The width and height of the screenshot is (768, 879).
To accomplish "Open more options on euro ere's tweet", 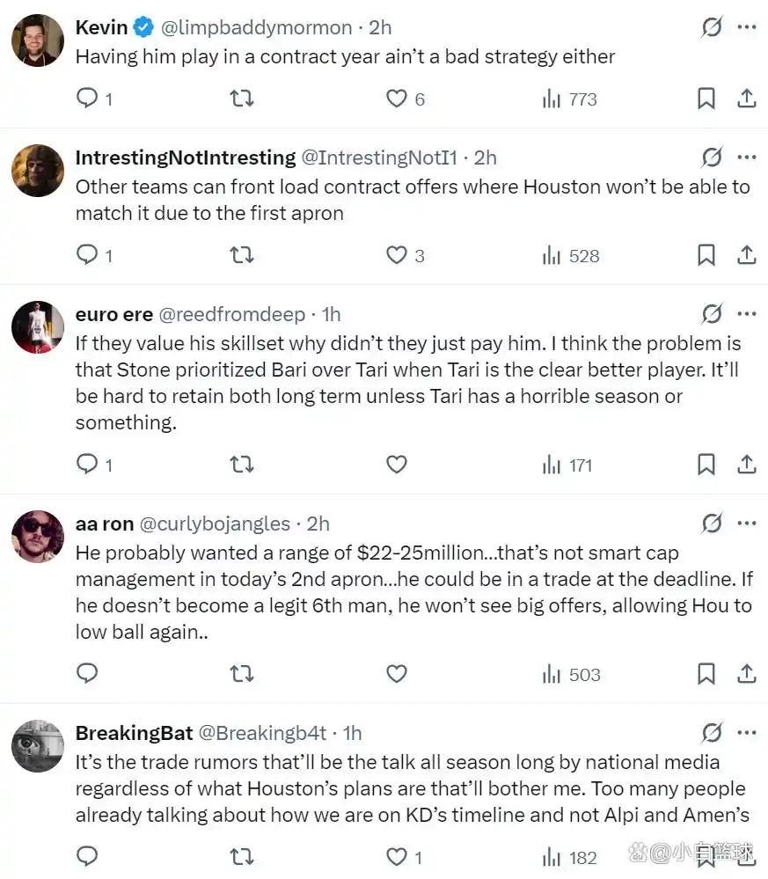I will pyautogui.click(x=746, y=314).
